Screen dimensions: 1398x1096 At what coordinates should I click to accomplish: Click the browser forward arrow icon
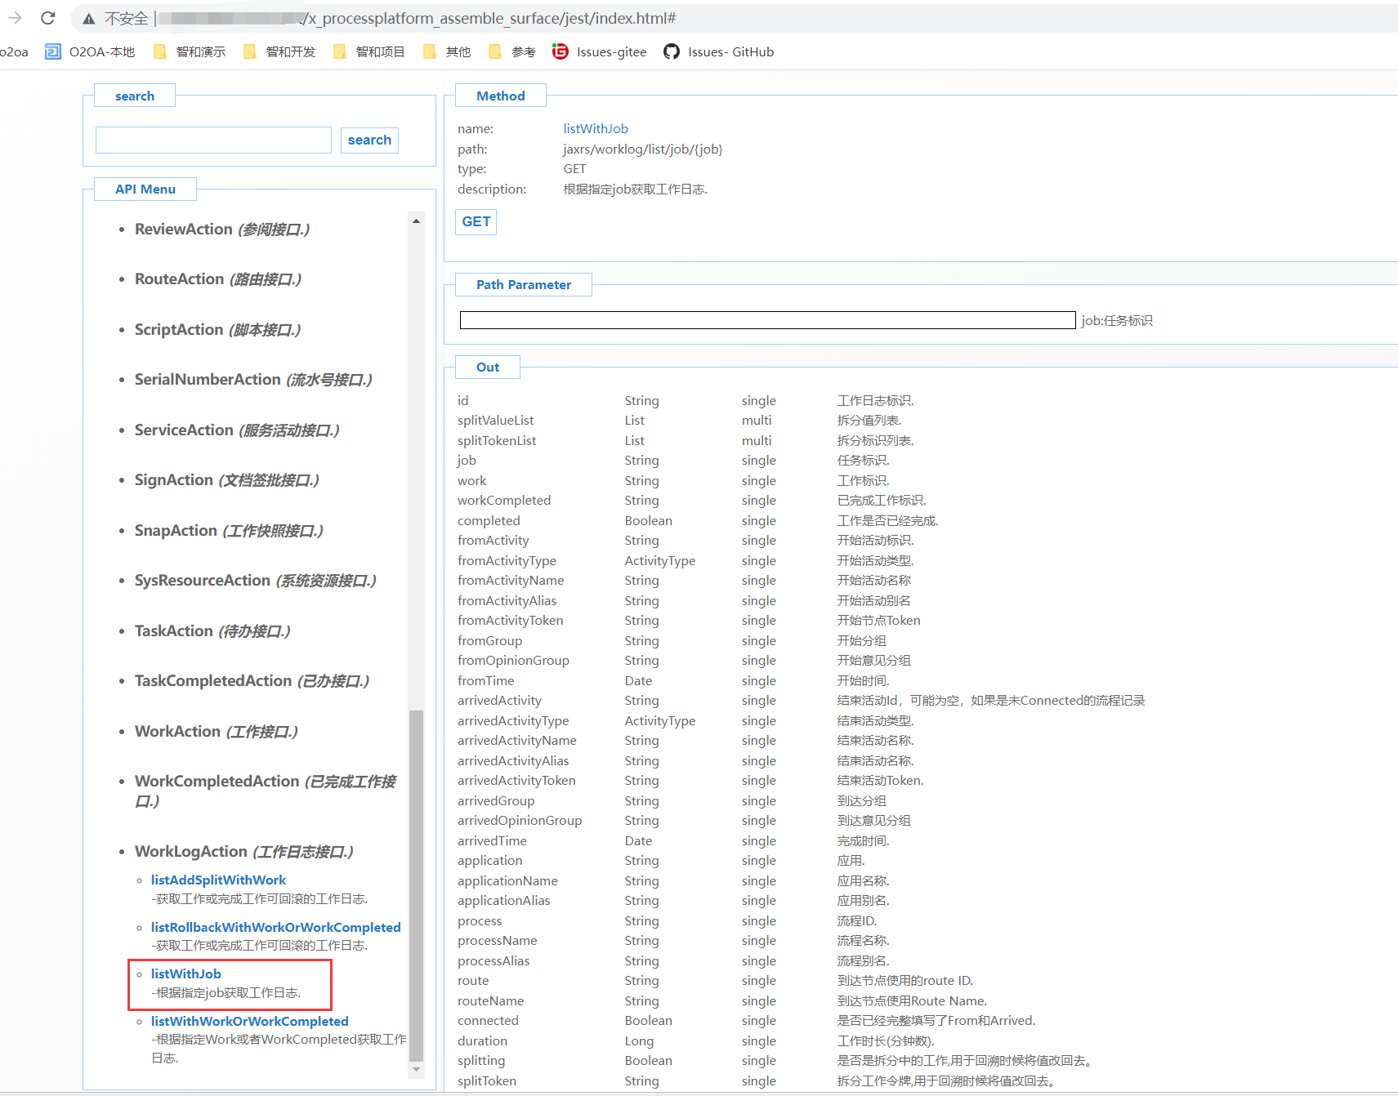point(15,18)
